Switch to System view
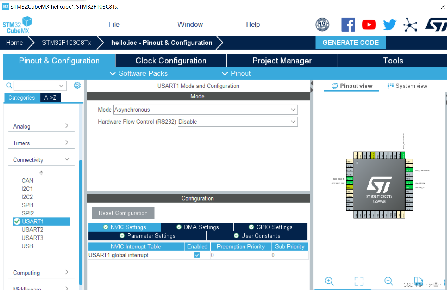 (407, 86)
